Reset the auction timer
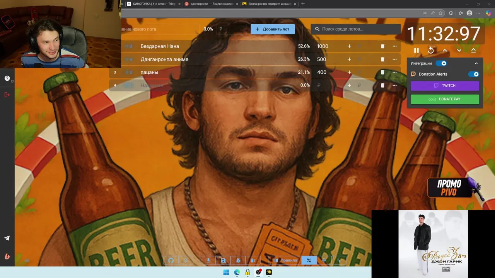 (x=431, y=51)
